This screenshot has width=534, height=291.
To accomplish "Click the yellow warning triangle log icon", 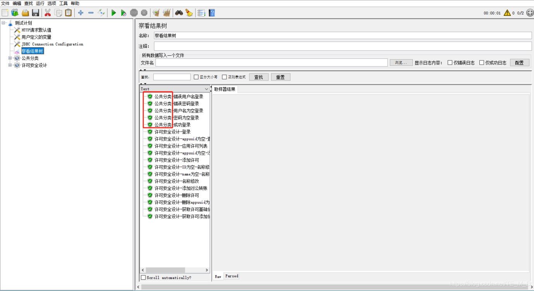I will 507,13.
